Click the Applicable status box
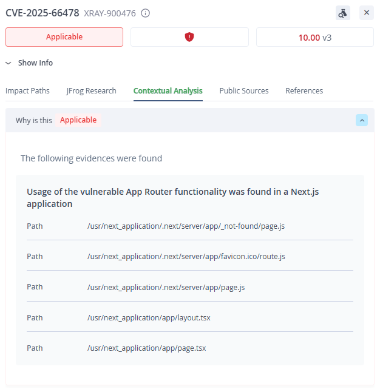 click(x=64, y=37)
